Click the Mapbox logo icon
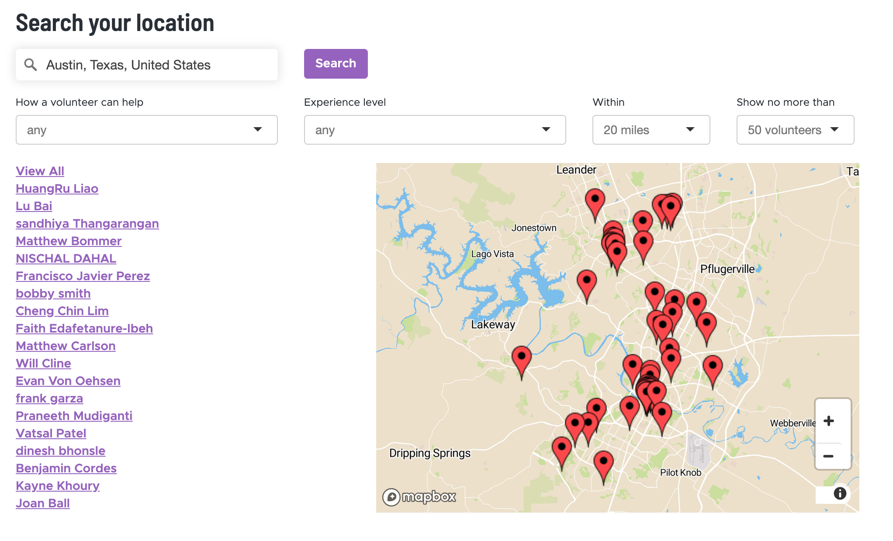Screen dimensions: 893x541 [391, 497]
